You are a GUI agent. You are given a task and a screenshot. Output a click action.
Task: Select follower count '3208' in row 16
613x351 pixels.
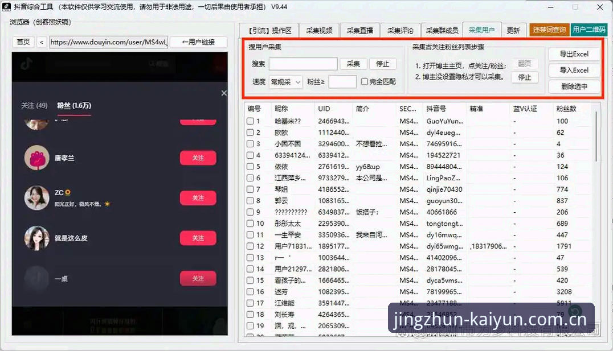[x=564, y=292]
